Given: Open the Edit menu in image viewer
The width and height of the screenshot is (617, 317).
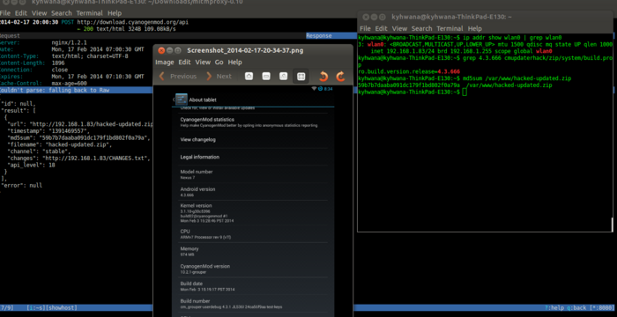Looking at the screenshot, I should 184,63.
